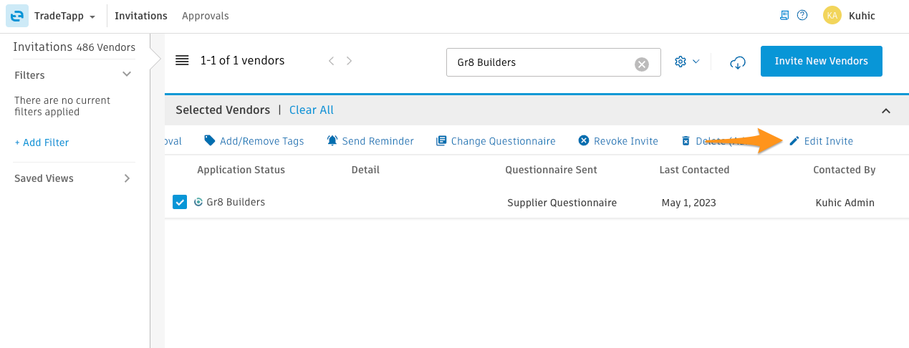This screenshot has height=348, width=909.
Task: Open the news document icon beside help
Action: (784, 15)
